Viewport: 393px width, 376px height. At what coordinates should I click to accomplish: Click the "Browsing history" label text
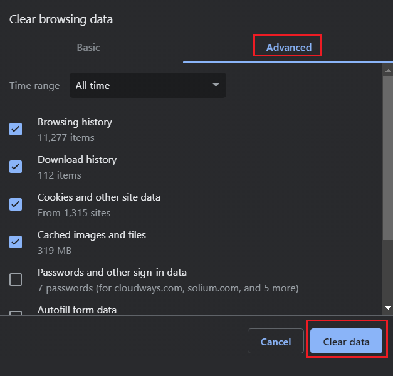pyautogui.click(x=75, y=122)
